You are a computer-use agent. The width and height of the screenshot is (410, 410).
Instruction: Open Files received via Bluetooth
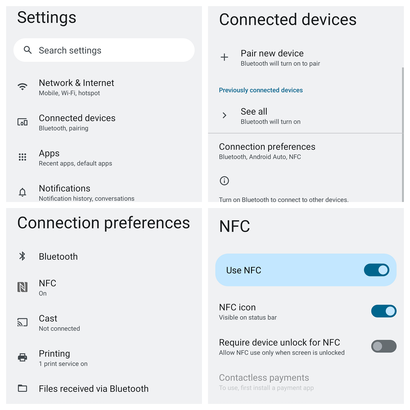coord(93,389)
